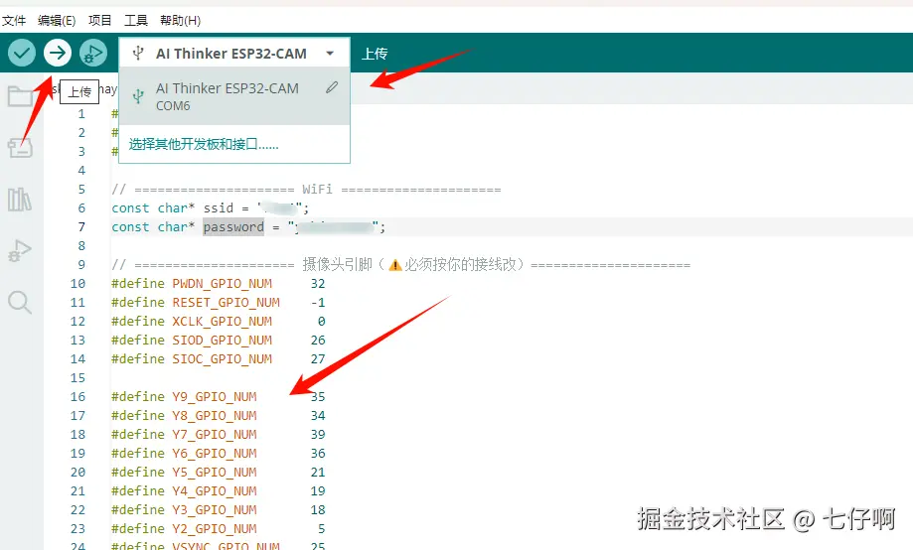The height and width of the screenshot is (550, 913).
Task: Click Y6_GPIO_NUM definition text
Action: [x=215, y=454]
